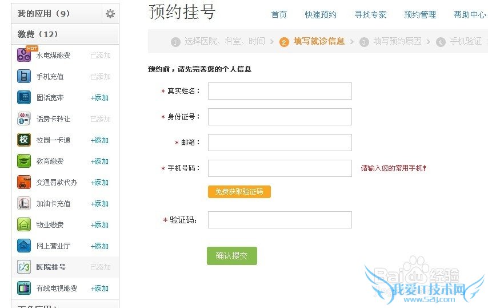
Task: Open the 寻找专家 navigation item
Action: pos(370,15)
